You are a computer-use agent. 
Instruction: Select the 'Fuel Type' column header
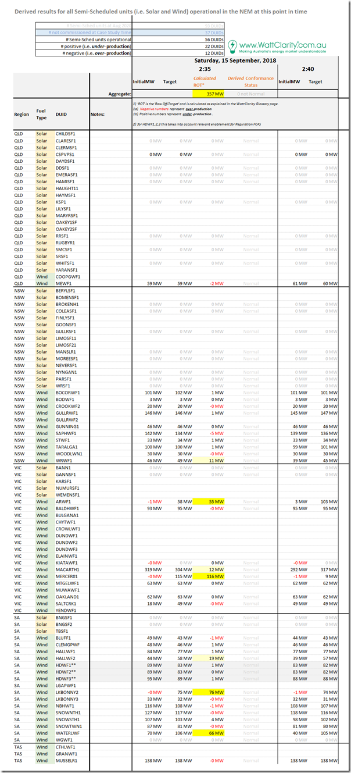[41, 114]
